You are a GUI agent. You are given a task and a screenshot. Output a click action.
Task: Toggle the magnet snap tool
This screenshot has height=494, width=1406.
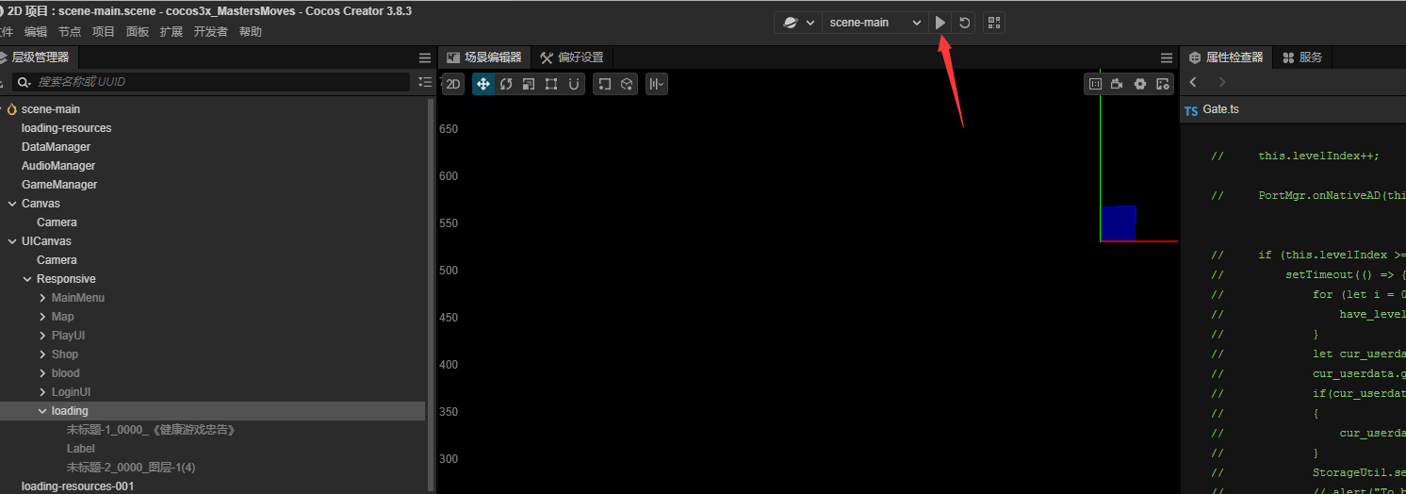(x=574, y=84)
